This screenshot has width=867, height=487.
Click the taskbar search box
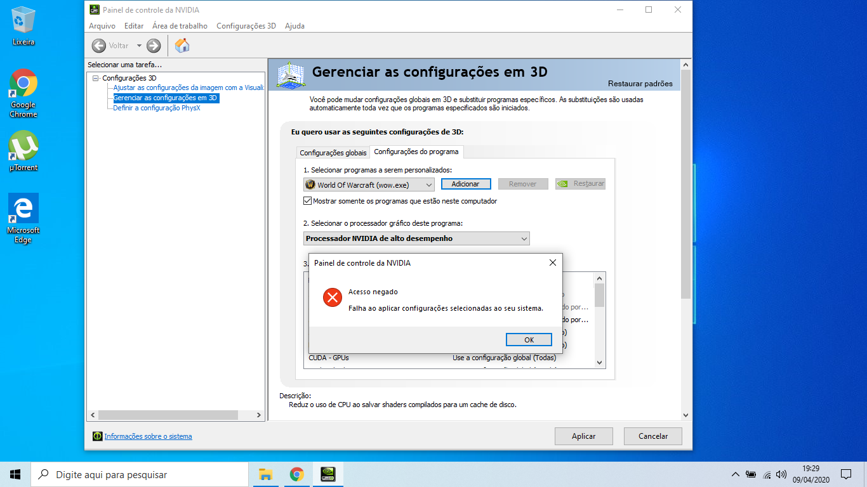140,474
